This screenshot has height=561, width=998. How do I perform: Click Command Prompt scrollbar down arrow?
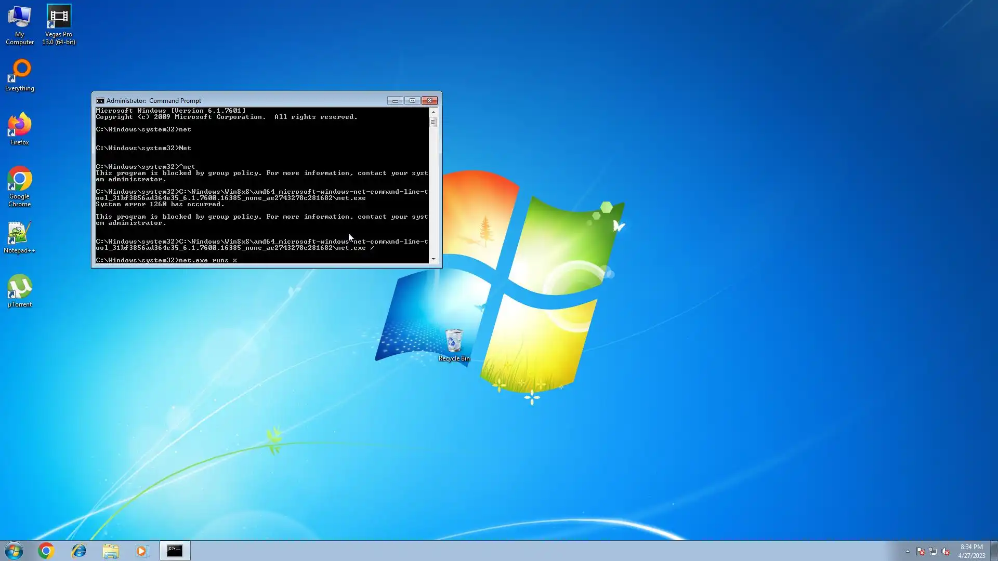tap(434, 259)
